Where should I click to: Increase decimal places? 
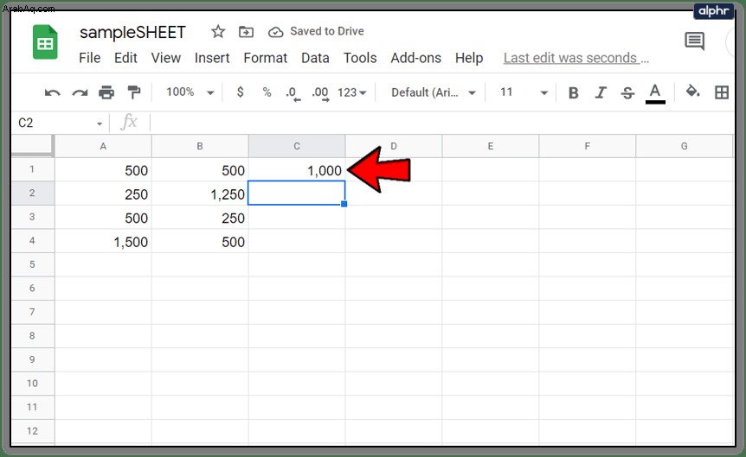(320, 93)
